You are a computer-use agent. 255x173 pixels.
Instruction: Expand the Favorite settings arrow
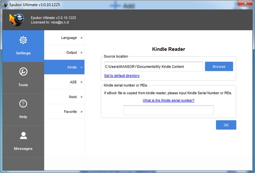click(x=81, y=112)
